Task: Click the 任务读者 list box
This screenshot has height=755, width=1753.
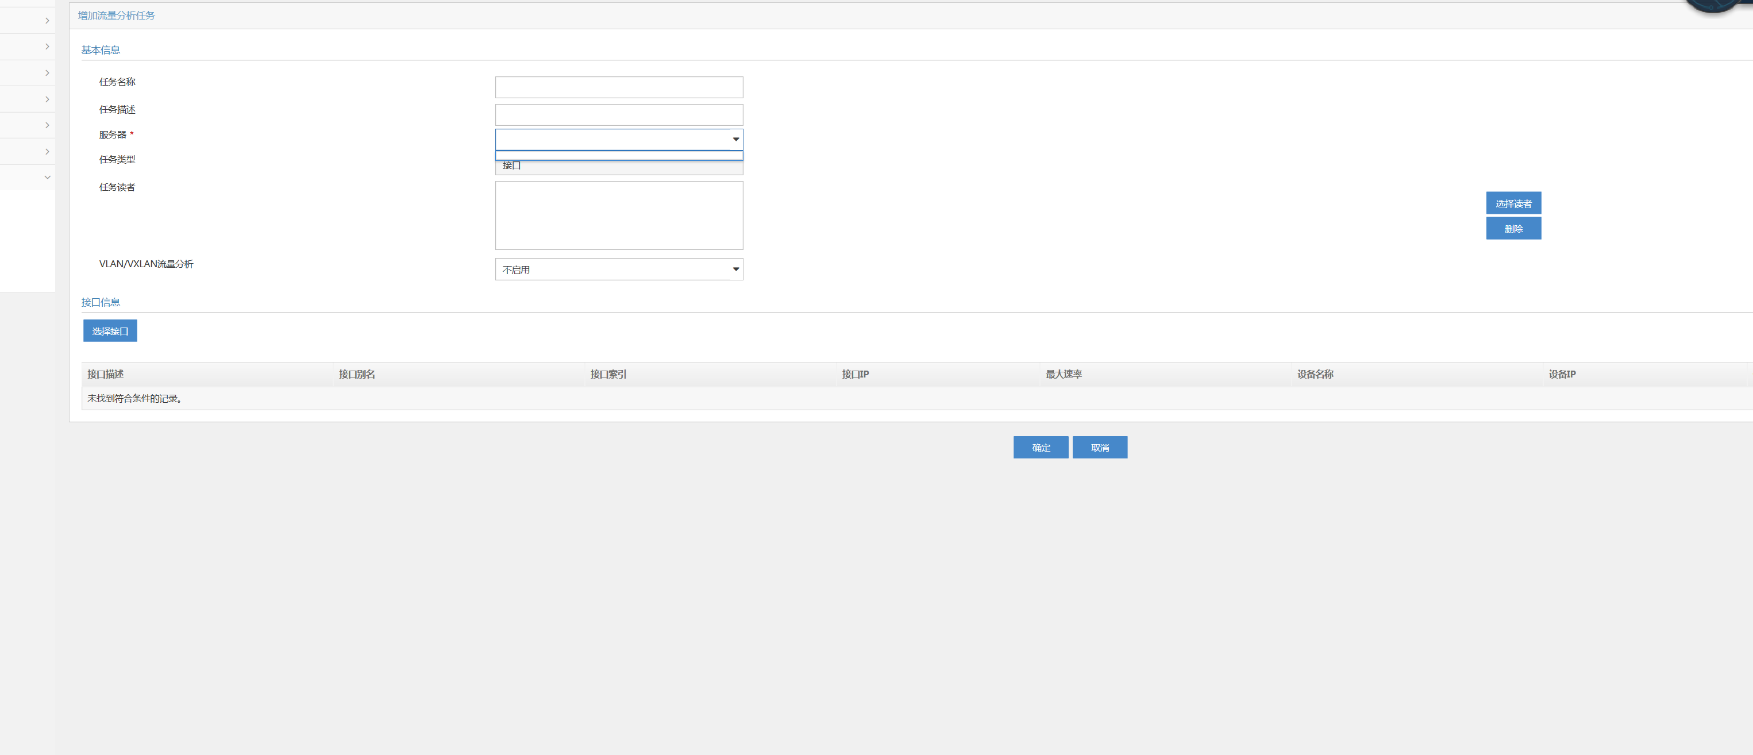Action: [x=619, y=215]
